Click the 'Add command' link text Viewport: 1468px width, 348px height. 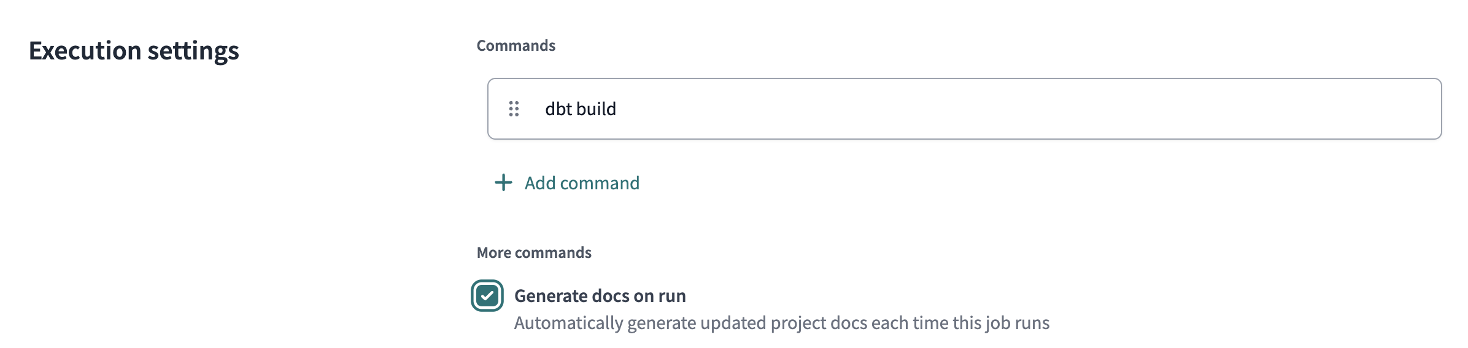[x=581, y=183]
